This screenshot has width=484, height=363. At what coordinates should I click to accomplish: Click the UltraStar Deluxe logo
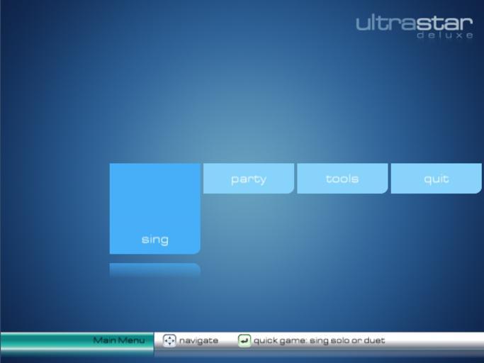[x=414, y=26]
